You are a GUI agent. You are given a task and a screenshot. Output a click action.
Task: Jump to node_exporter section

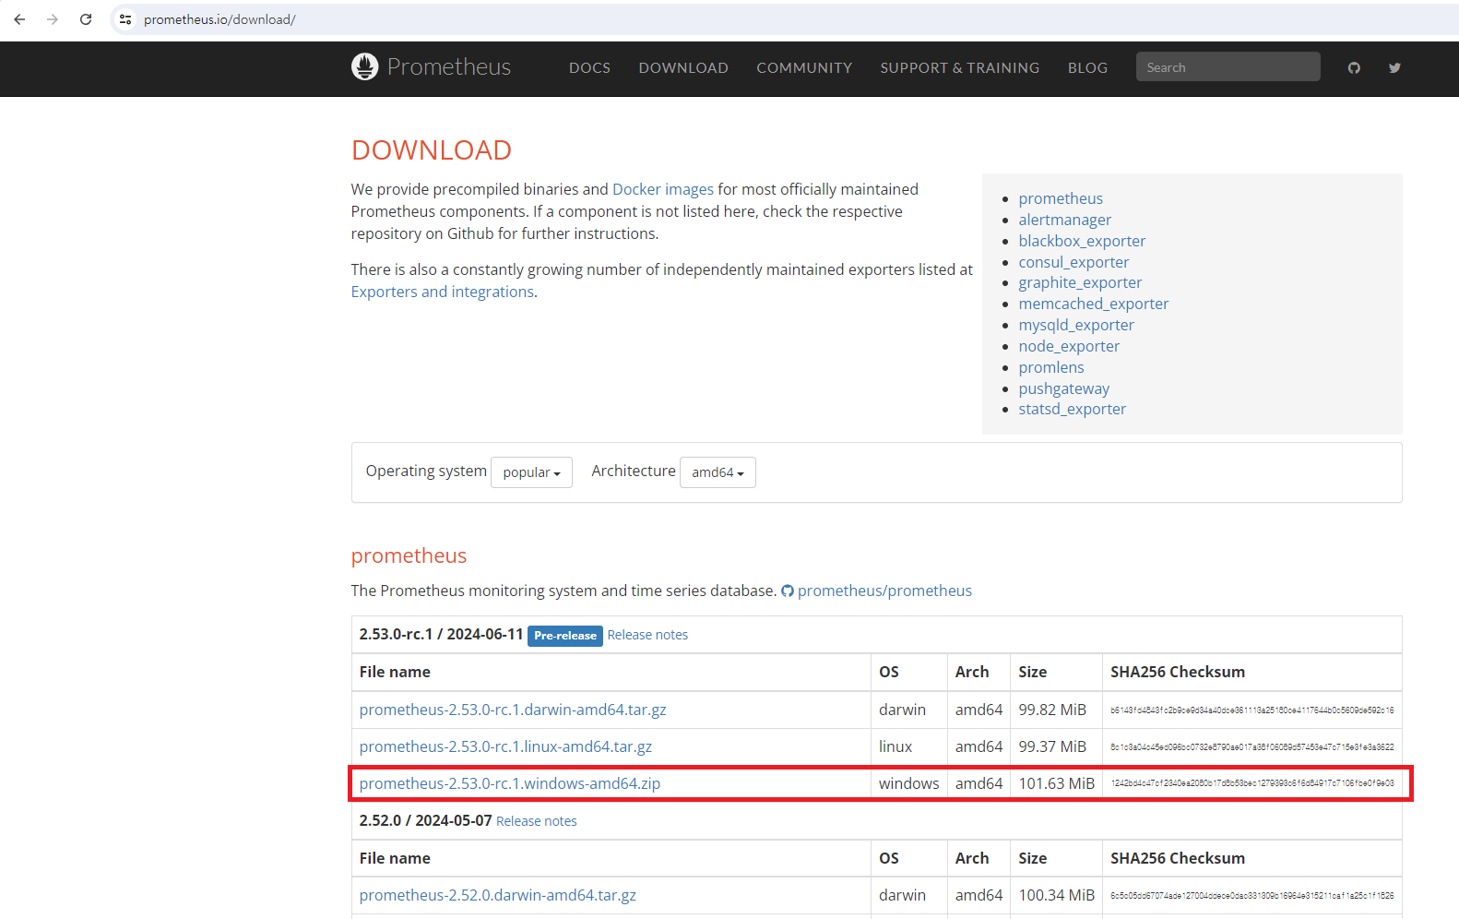(1069, 346)
